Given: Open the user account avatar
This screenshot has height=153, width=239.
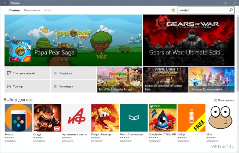Looking at the screenshot, I should [x=173, y=10].
